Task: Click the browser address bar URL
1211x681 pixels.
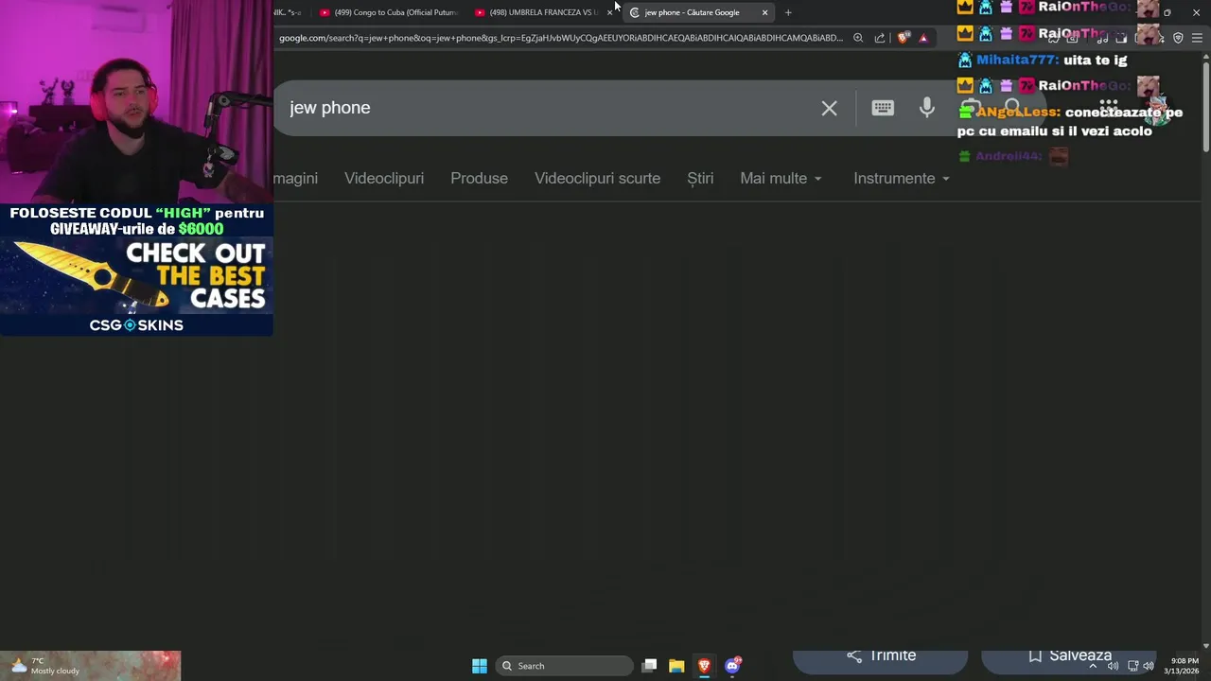Action: (x=560, y=38)
